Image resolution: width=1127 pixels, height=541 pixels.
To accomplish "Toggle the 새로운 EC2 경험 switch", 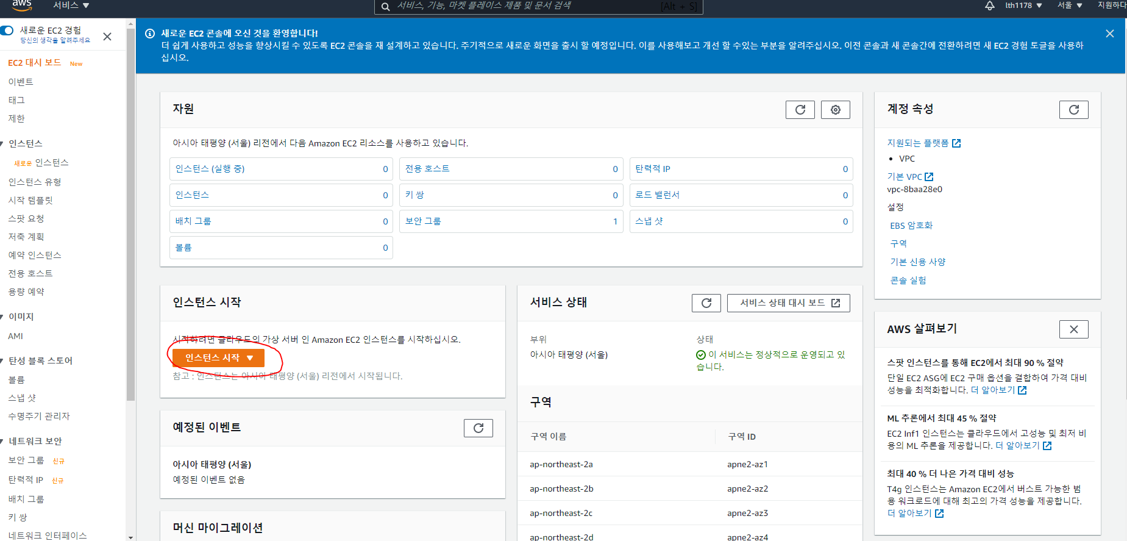I will pyautogui.click(x=7, y=30).
